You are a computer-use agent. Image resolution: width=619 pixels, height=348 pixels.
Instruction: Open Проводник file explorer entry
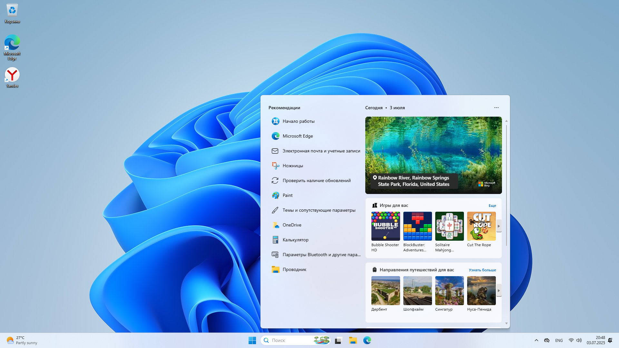(x=294, y=269)
